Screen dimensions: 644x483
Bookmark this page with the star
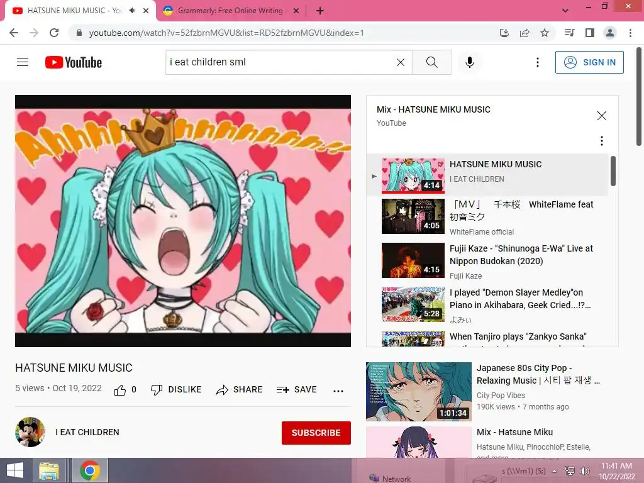(545, 33)
